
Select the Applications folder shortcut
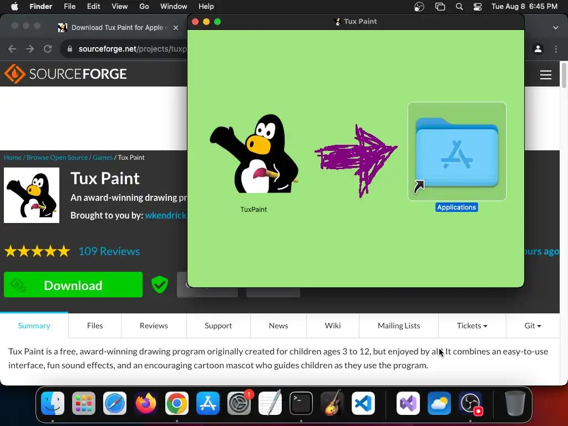pos(457,151)
